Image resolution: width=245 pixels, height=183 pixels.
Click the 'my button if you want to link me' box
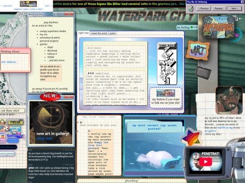(x=166, y=98)
